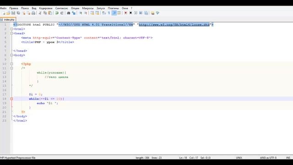Click the while(++$i <= 10){ code line
The width and height of the screenshot is (293, 165).
pyautogui.click(x=47, y=99)
